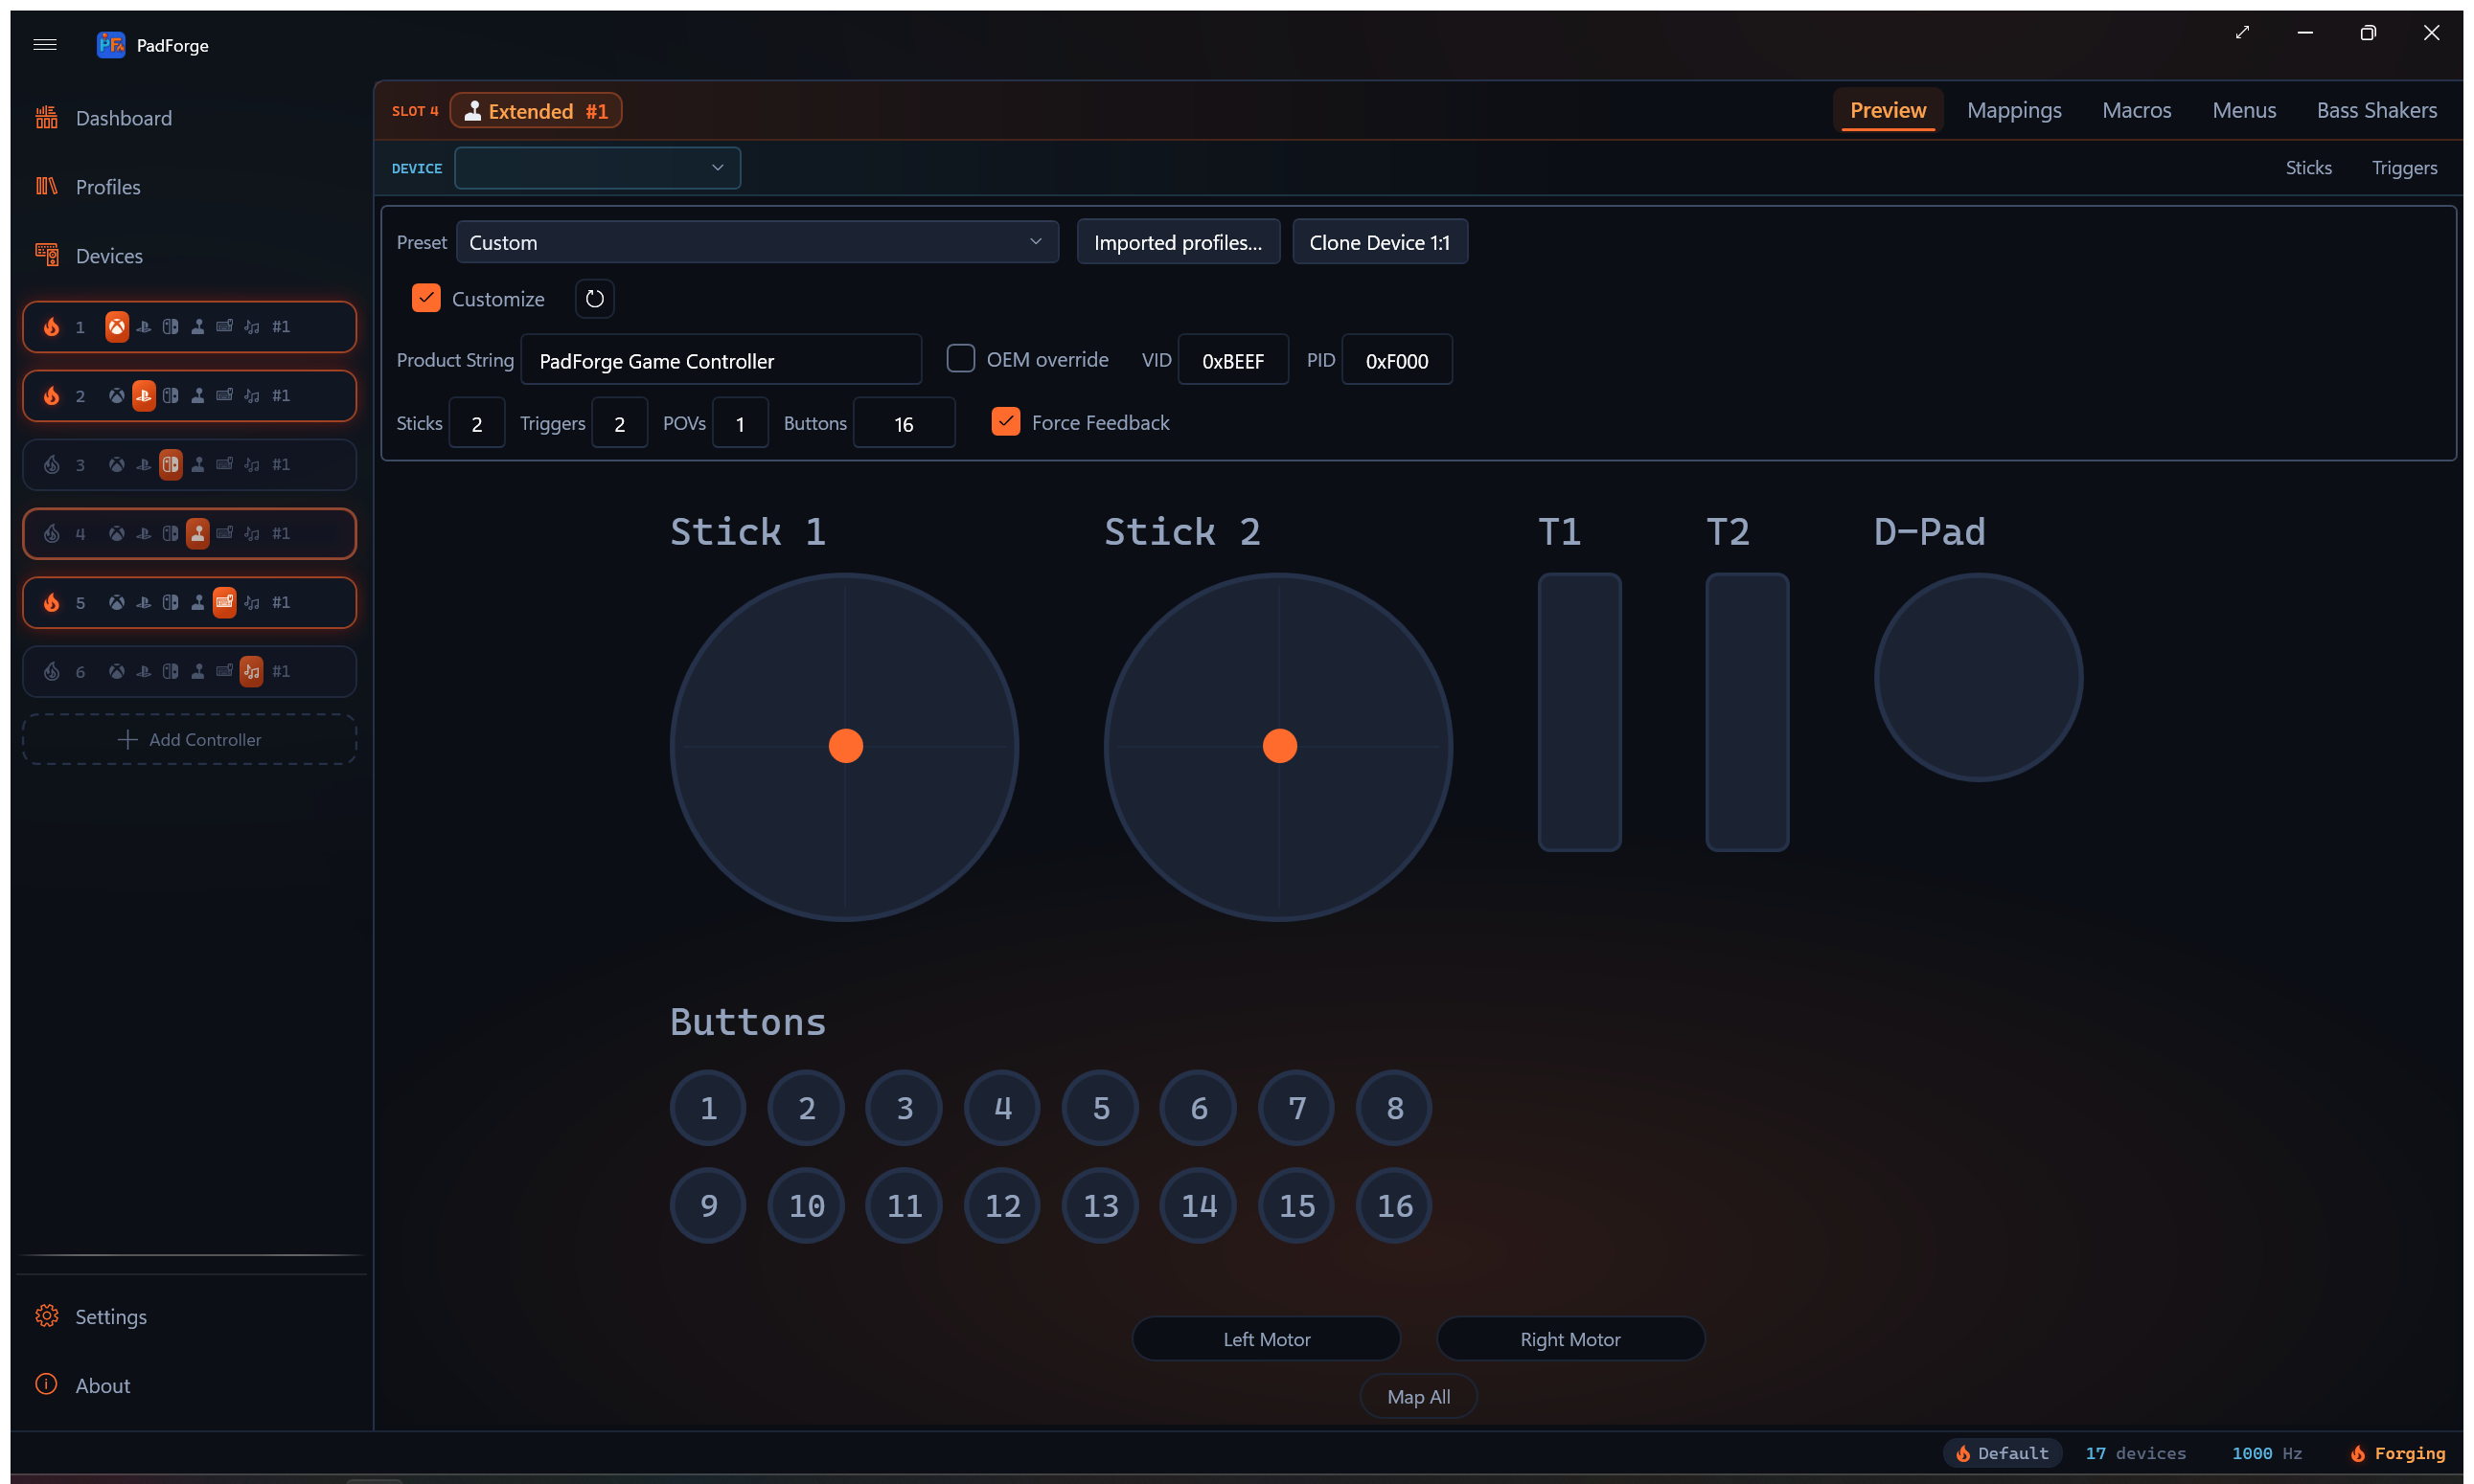Click the Map All button

pos(1418,1397)
